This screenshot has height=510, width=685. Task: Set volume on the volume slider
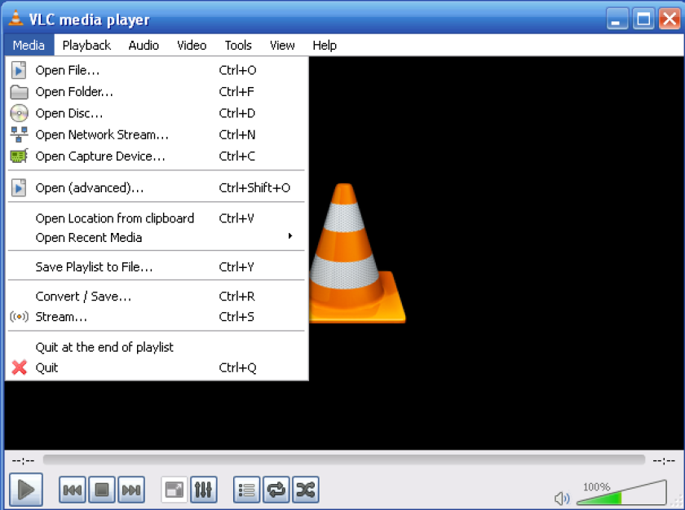point(621,494)
